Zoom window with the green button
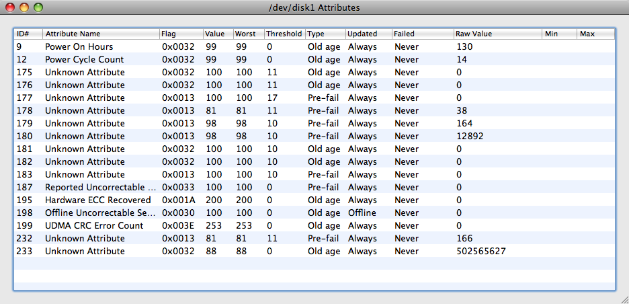 pos(38,7)
